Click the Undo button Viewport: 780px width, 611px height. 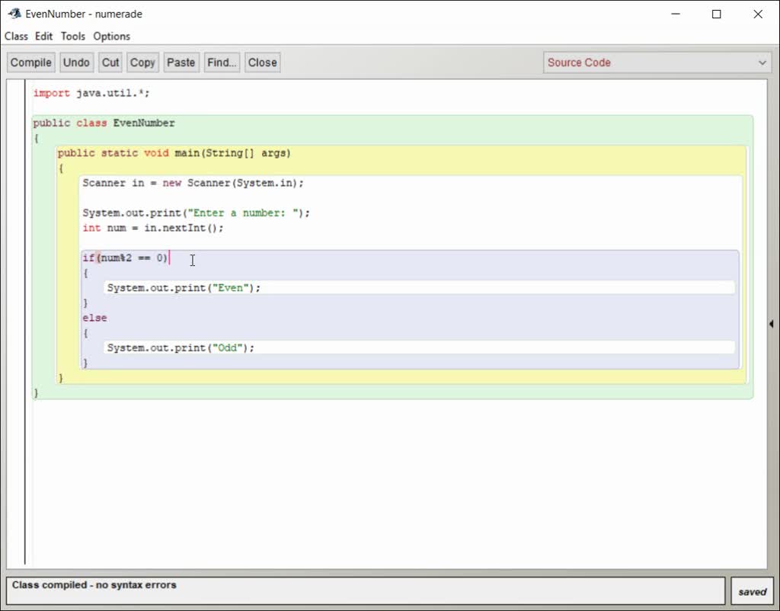(x=76, y=62)
